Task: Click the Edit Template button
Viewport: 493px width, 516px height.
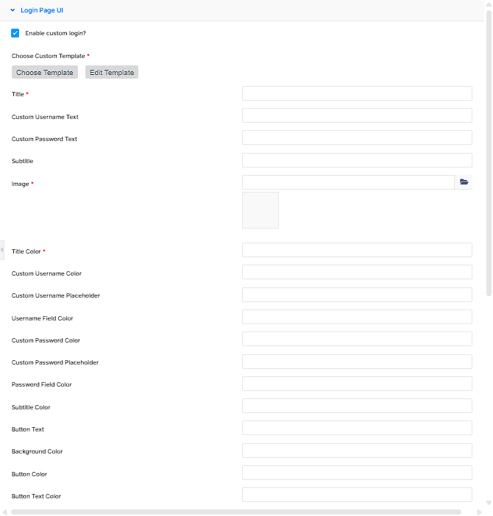Action: click(x=112, y=72)
